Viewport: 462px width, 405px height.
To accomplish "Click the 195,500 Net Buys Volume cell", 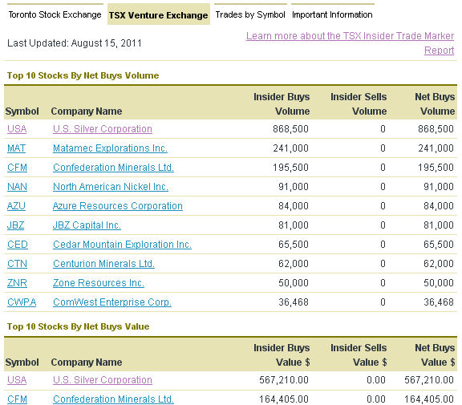I will coord(436,168).
